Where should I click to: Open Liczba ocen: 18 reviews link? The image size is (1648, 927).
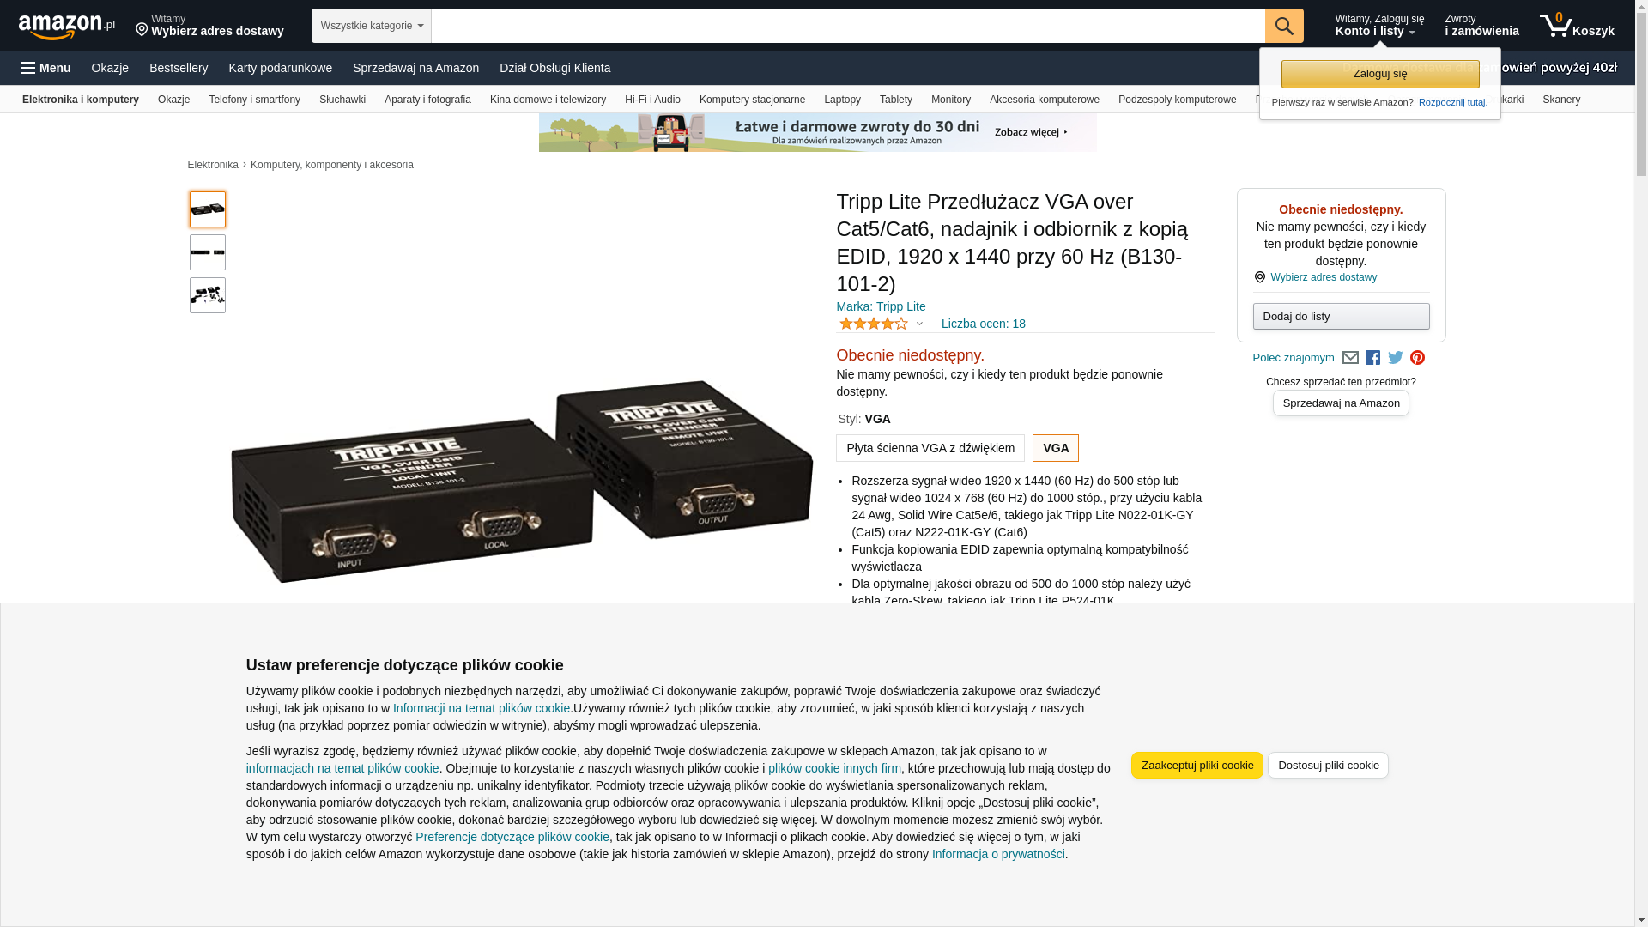point(984,324)
